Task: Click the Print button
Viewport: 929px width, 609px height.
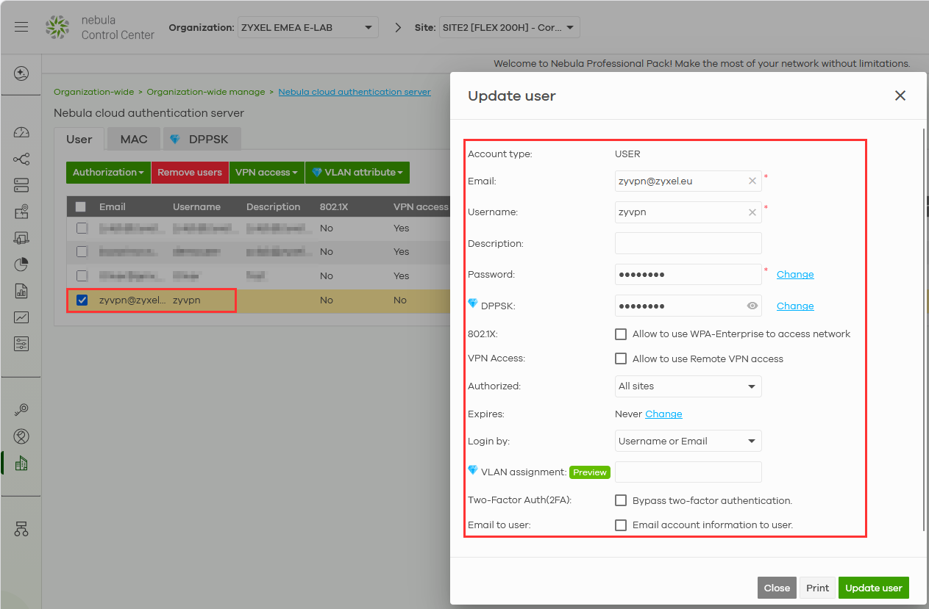Action: (x=817, y=588)
